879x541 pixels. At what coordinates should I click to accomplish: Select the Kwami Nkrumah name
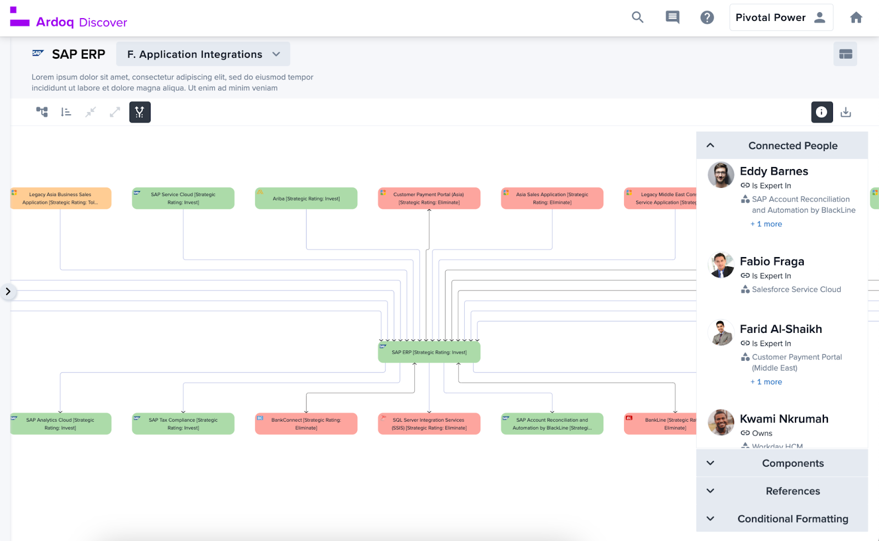pyautogui.click(x=784, y=419)
